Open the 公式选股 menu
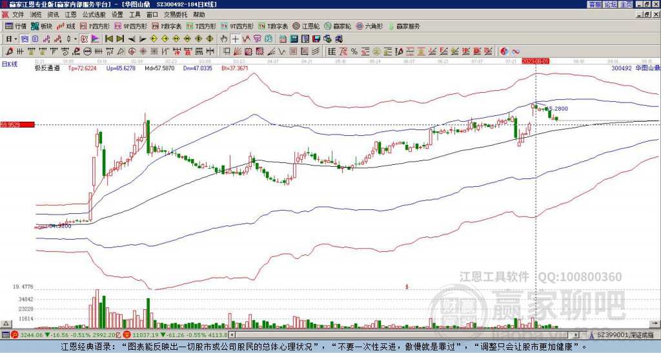Viewport: 661px width, 353px height. point(94,15)
